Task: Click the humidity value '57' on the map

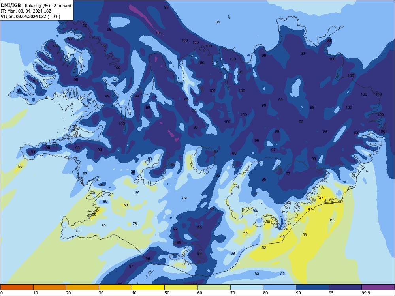Action: (341, 202)
